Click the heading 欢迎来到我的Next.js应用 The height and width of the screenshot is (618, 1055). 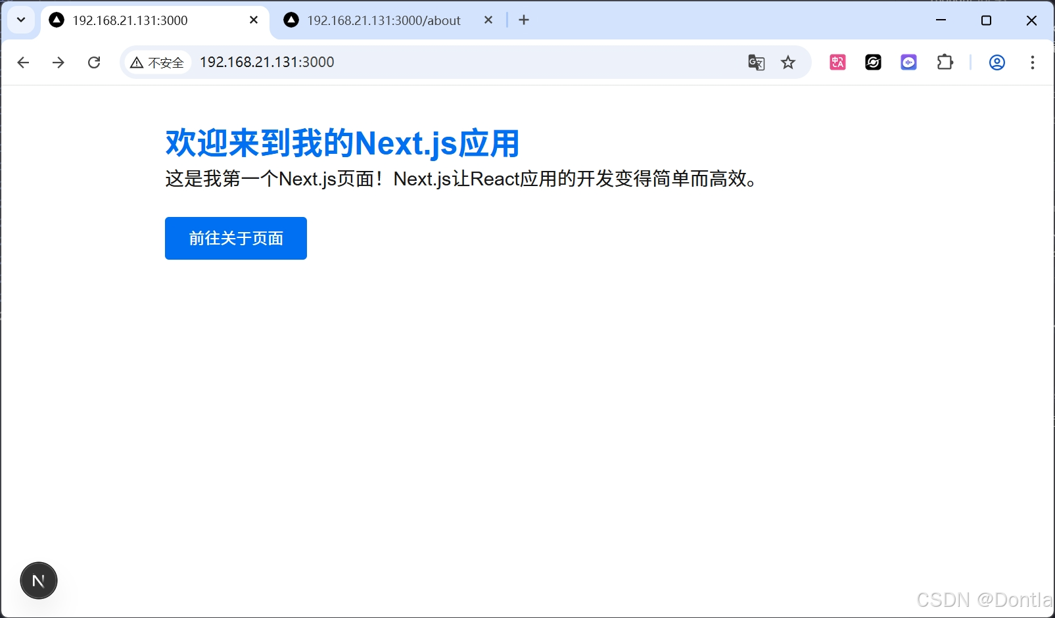click(342, 143)
